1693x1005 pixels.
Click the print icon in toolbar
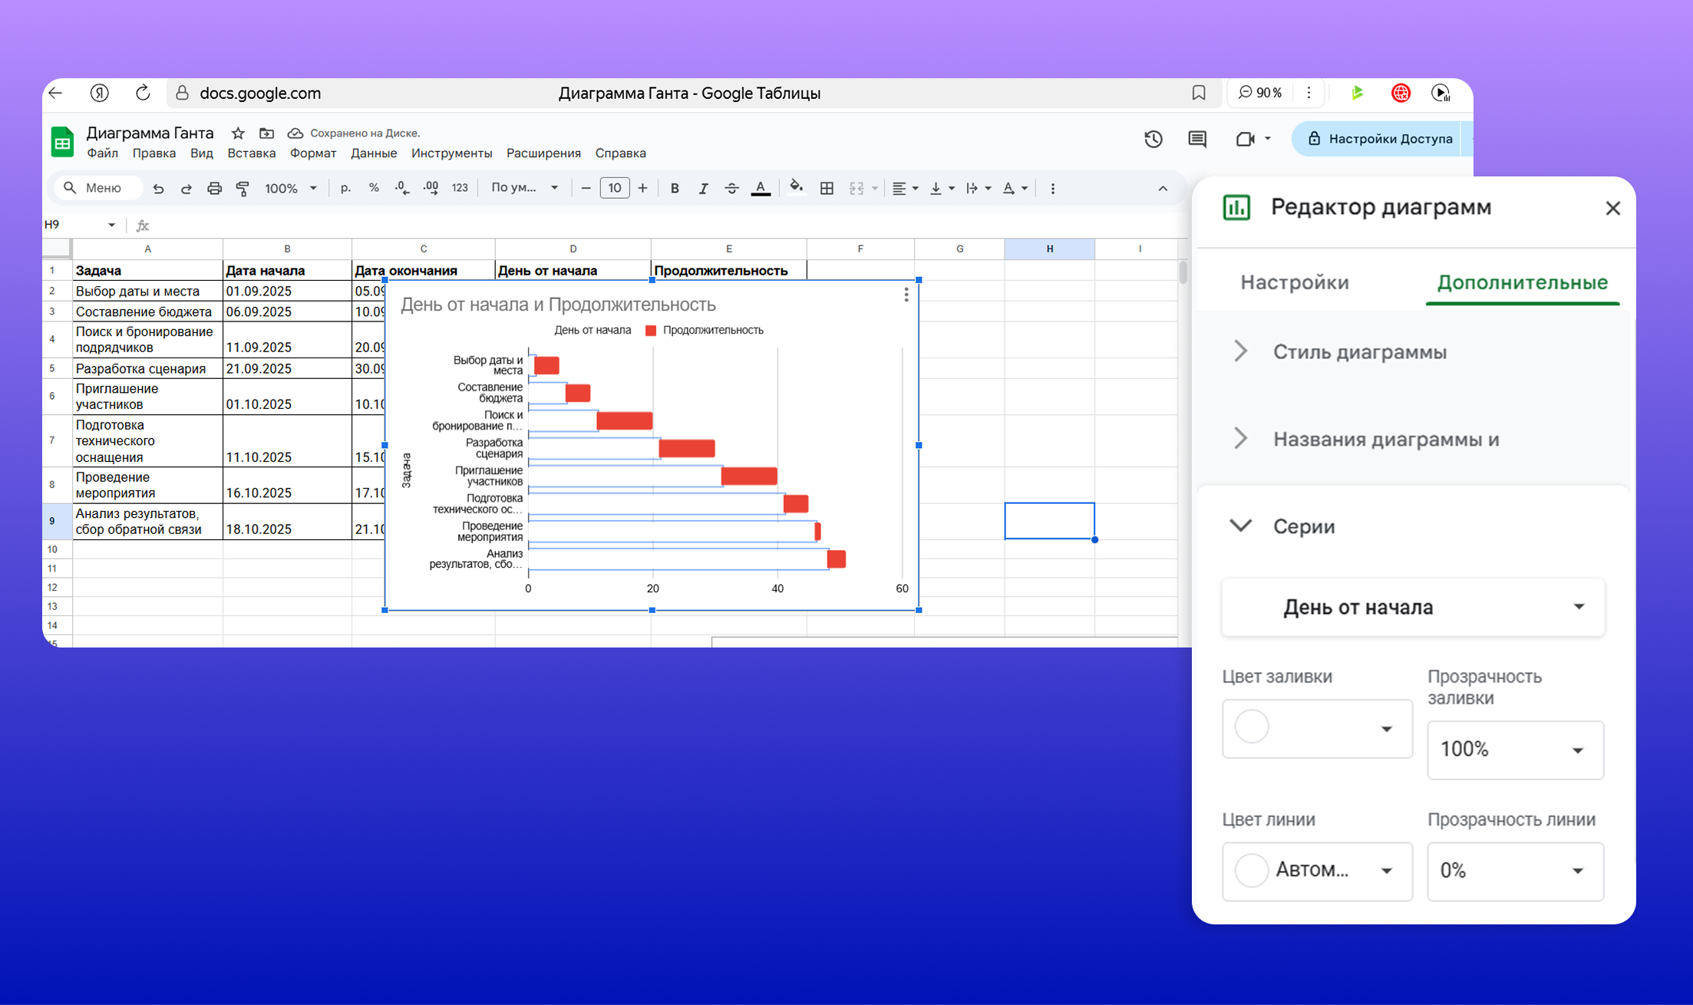pos(214,189)
